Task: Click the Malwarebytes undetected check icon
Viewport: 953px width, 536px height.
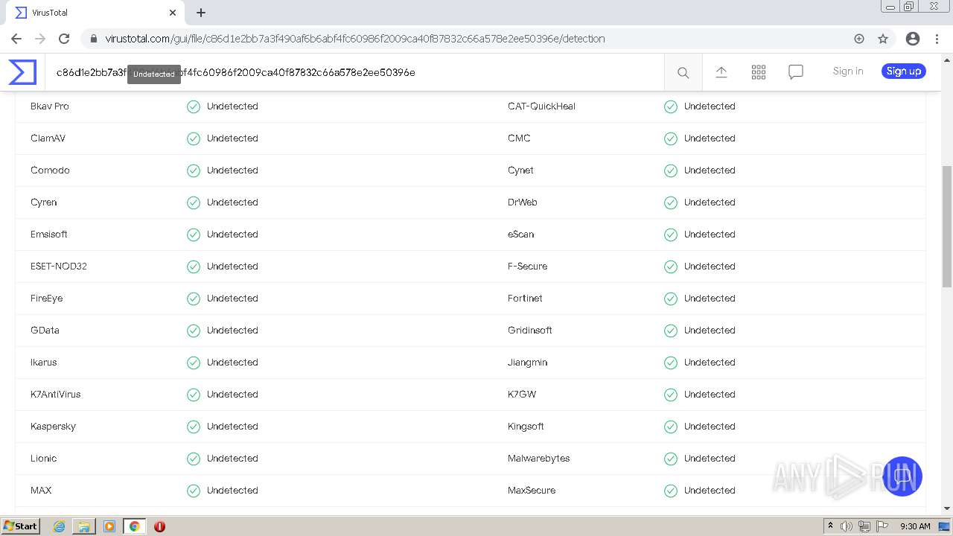Action: point(671,459)
